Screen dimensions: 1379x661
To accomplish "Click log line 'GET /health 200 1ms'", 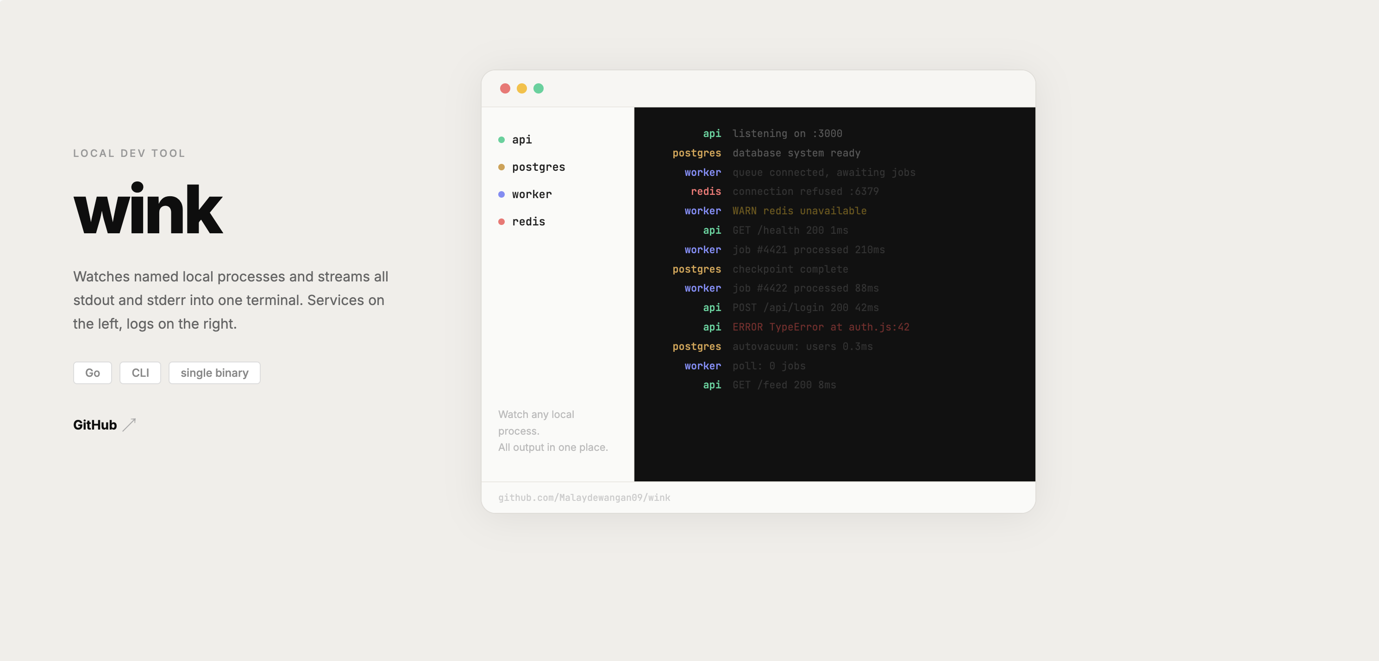I will click(x=790, y=230).
